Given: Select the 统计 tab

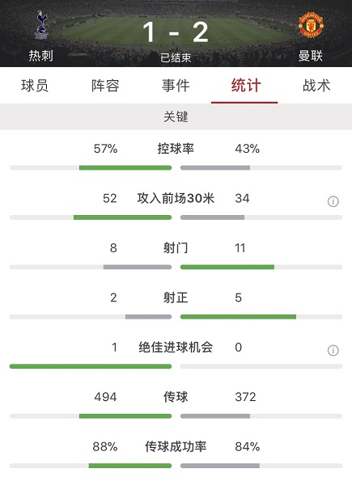Looking at the screenshot, I should coord(246,86).
